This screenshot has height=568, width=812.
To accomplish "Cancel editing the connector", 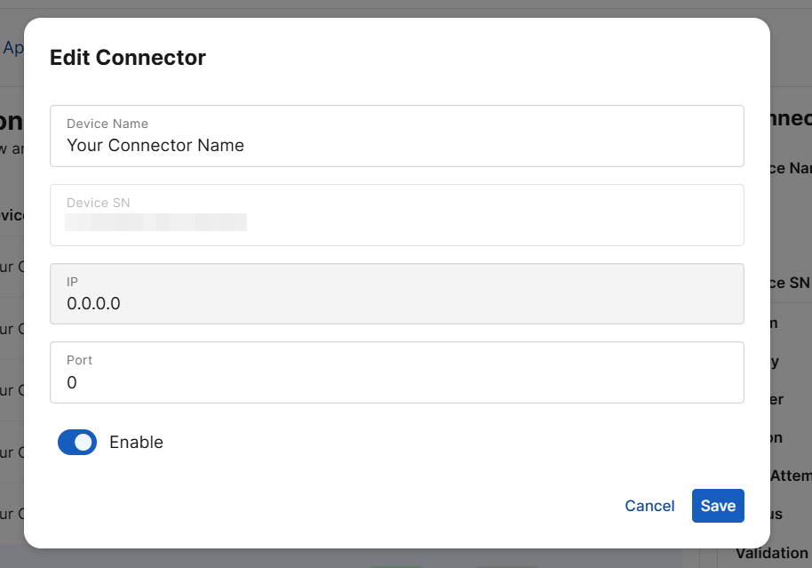I will pyautogui.click(x=649, y=506).
